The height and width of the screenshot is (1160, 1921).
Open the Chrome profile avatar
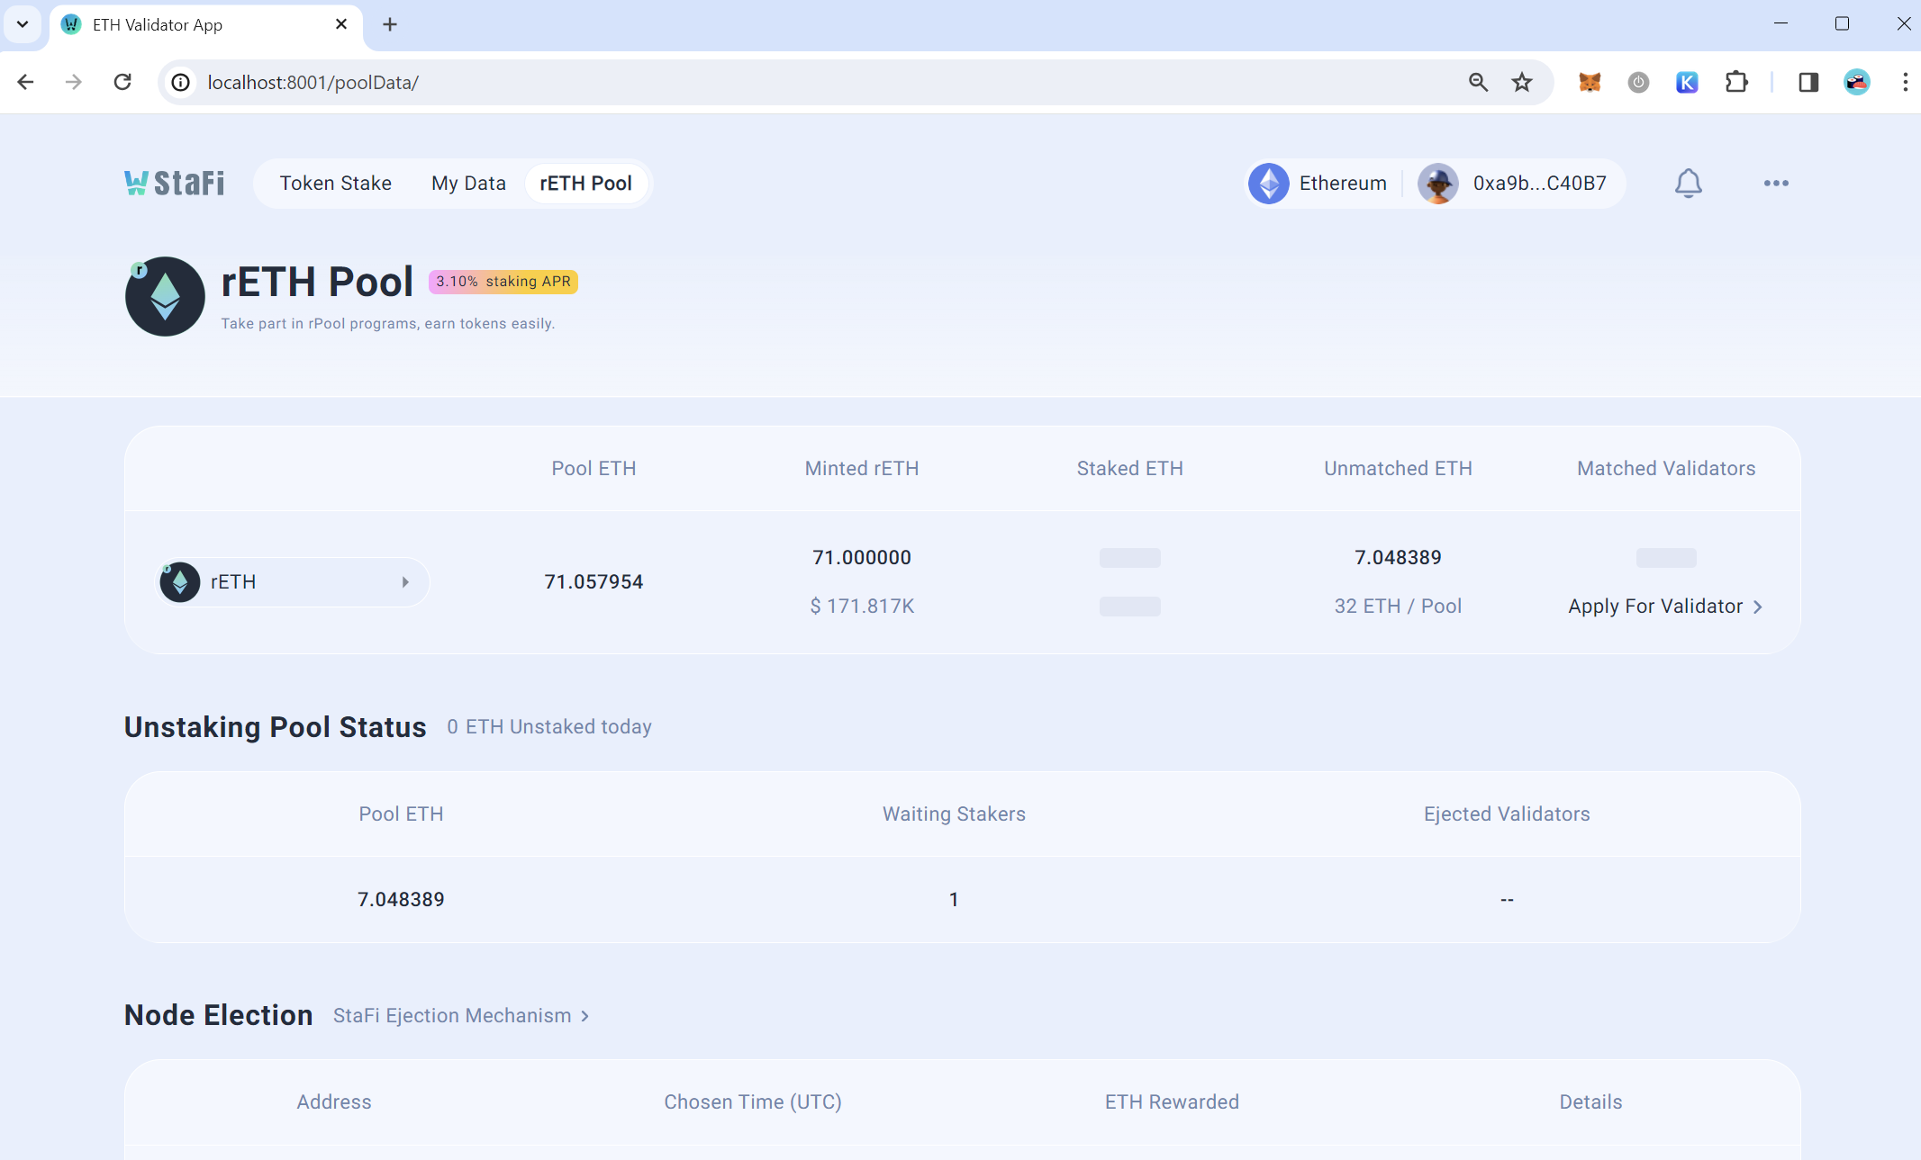coord(1857,82)
